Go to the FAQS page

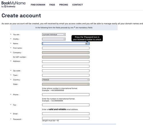click(52, 5)
